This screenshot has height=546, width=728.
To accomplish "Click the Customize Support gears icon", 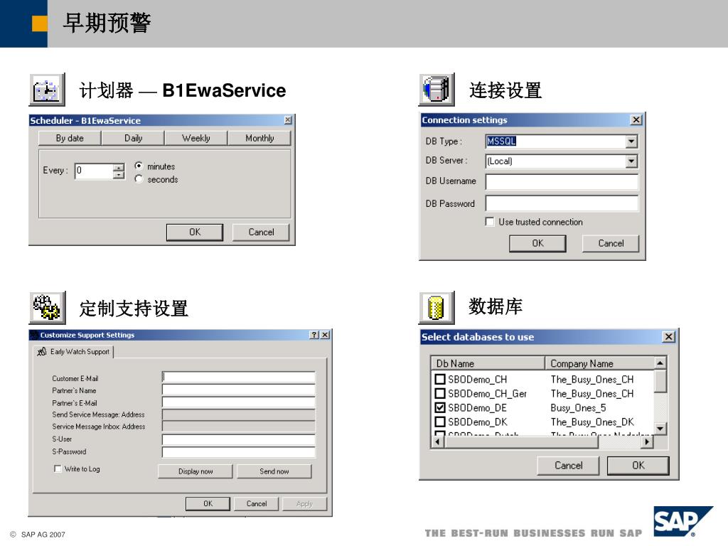I will click(x=47, y=307).
